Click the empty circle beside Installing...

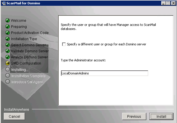point(8,69)
